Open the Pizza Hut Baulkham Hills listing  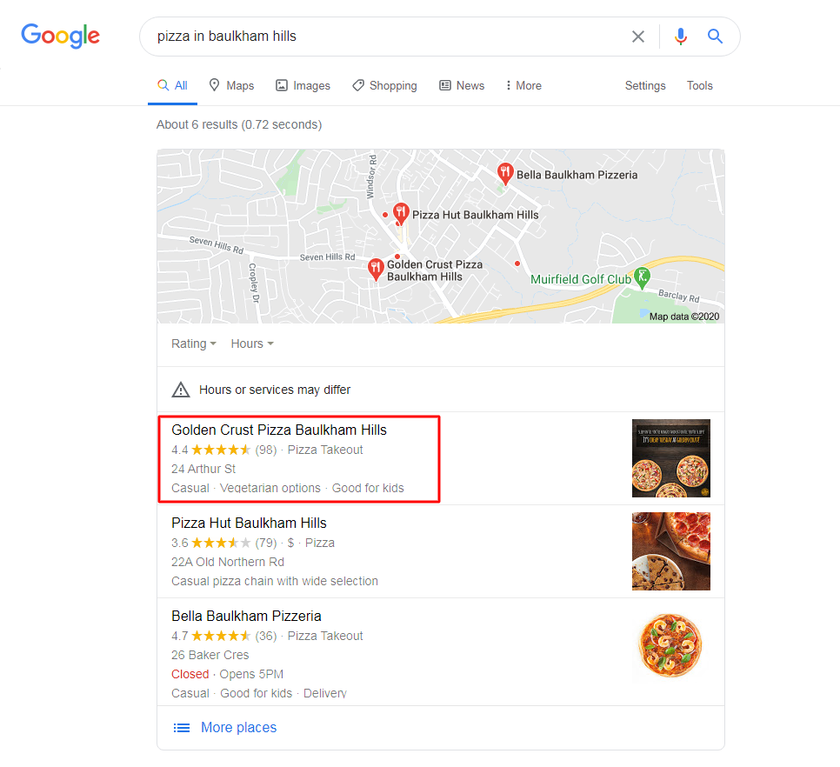pos(249,523)
